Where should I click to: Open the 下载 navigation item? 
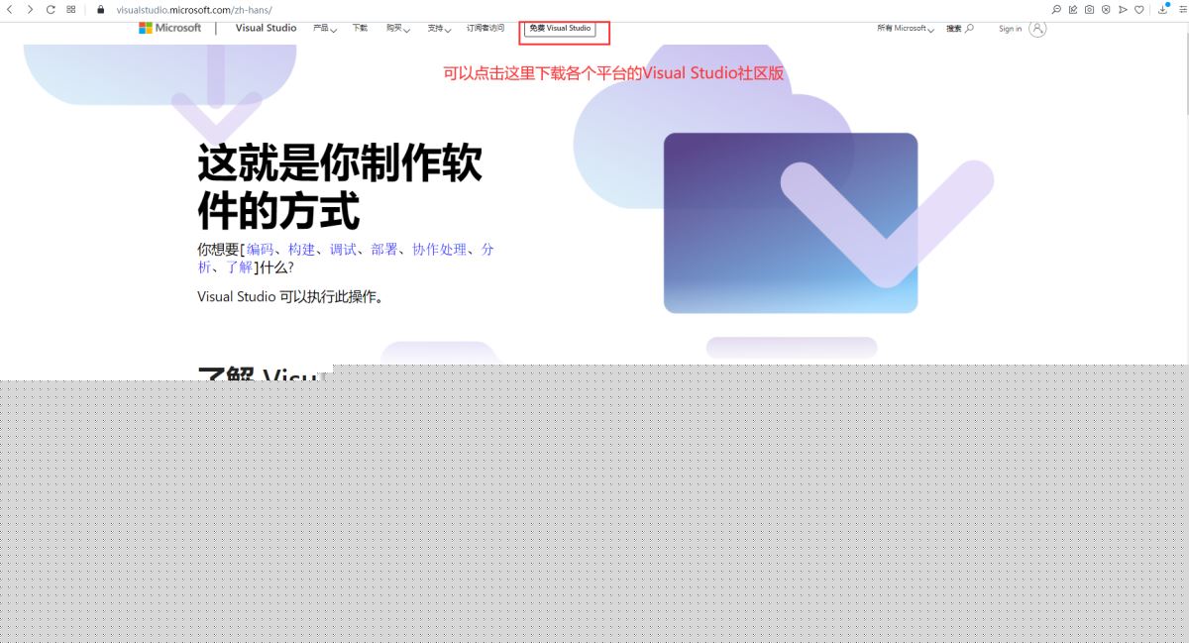click(x=360, y=29)
